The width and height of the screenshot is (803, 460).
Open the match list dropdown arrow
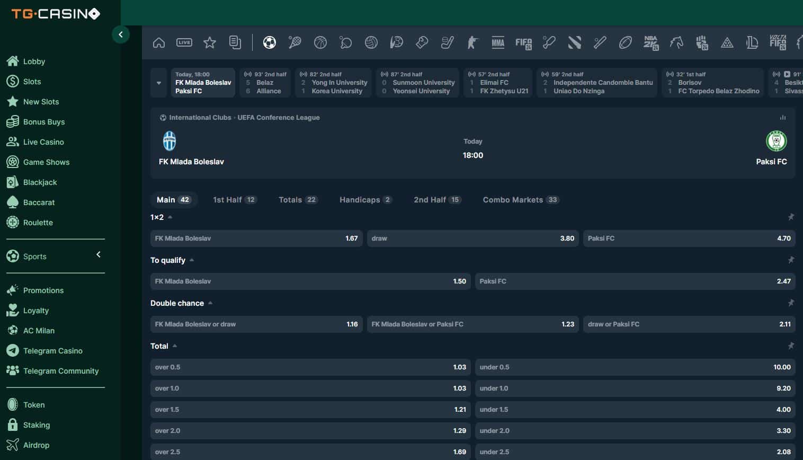coord(159,83)
